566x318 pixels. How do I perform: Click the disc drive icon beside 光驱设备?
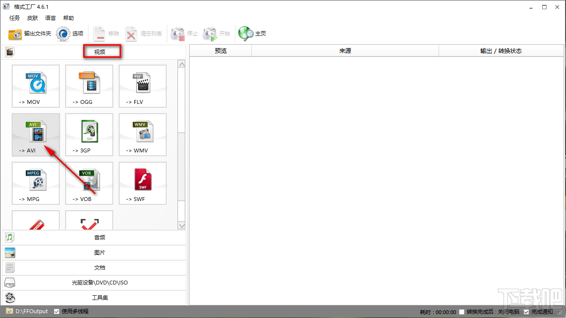click(x=10, y=283)
